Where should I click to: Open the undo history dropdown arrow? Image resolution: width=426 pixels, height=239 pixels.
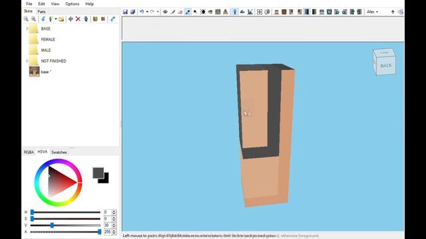(147, 12)
